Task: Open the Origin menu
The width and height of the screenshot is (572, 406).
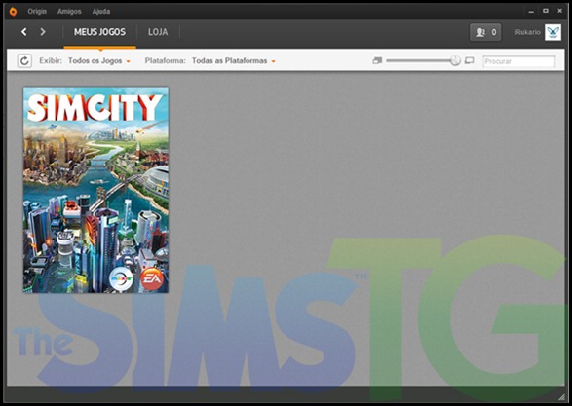Action: [37, 12]
